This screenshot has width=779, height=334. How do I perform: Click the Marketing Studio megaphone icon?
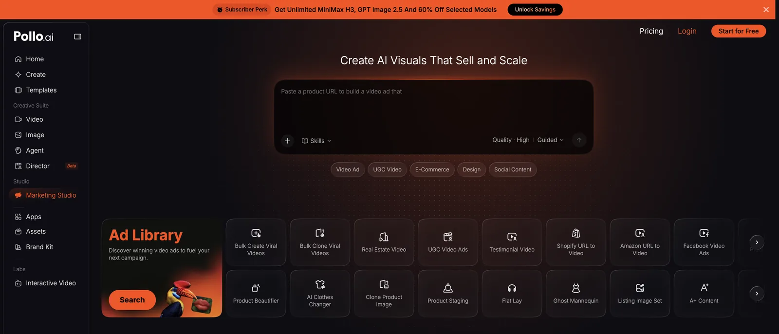pos(18,195)
